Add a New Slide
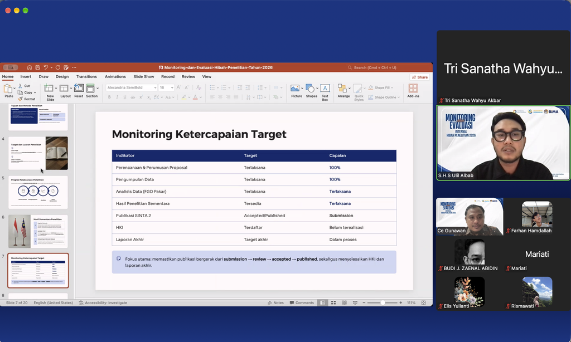 pyautogui.click(x=50, y=92)
